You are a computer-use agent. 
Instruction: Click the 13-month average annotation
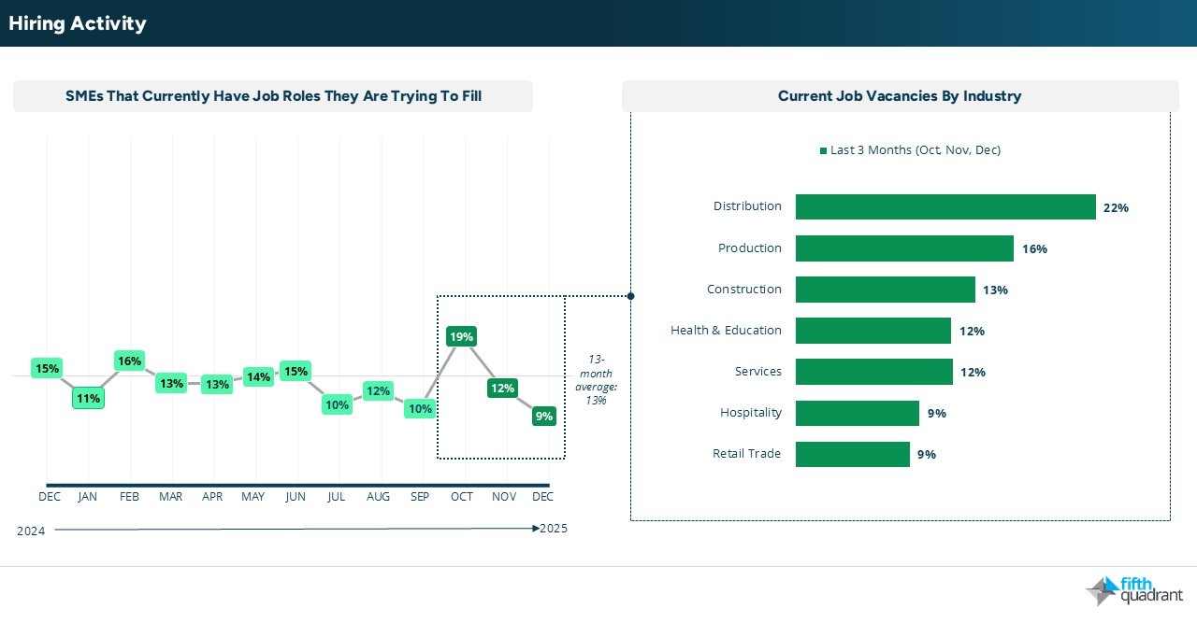(x=597, y=379)
